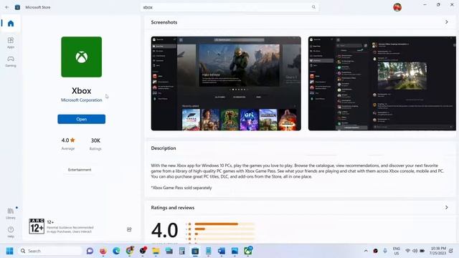The image size is (459, 258).
Task: Click the Microsoft Store taskbar icon
Action: tap(195, 251)
